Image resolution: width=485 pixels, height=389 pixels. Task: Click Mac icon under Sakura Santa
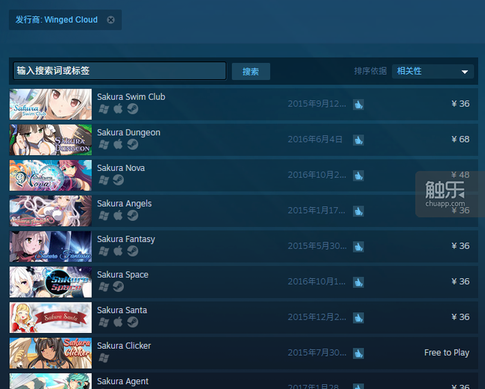point(118,322)
